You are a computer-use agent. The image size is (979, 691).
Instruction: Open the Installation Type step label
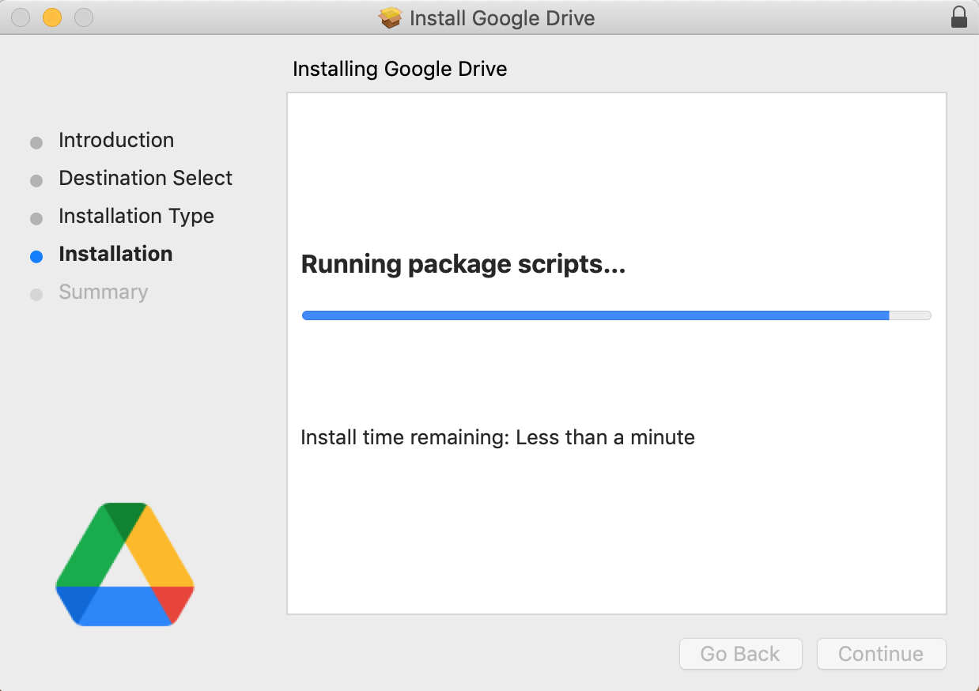(136, 216)
